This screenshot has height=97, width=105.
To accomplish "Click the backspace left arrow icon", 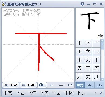I will (51, 85).
